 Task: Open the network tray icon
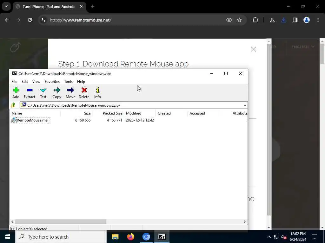(276, 237)
